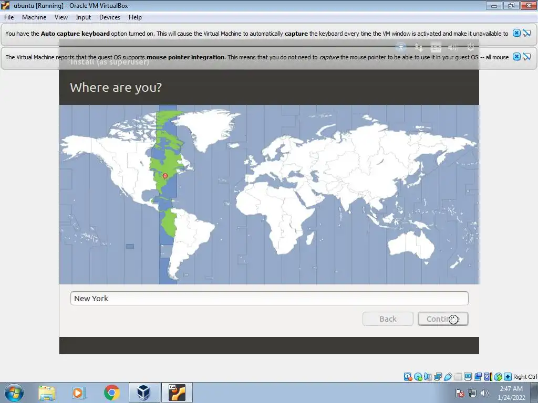The width and height of the screenshot is (538, 403).
Task: Click the keyboard capture arrow icon
Action: 508,377
